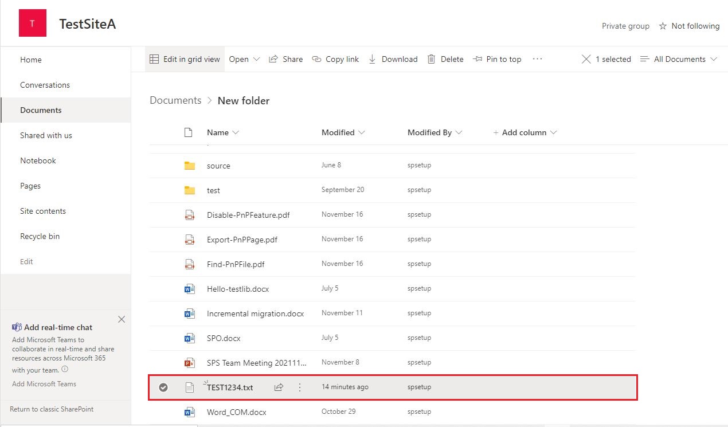The height and width of the screenshot is (427, 728).
Task: Open Pages from the sidebar
Action: pyautogui.click(x=30, y=186)
